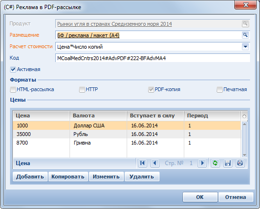Viewport: 260px width, 209px height.
Task: Enable the HTTP format checkbox
Action: point(82,90)
